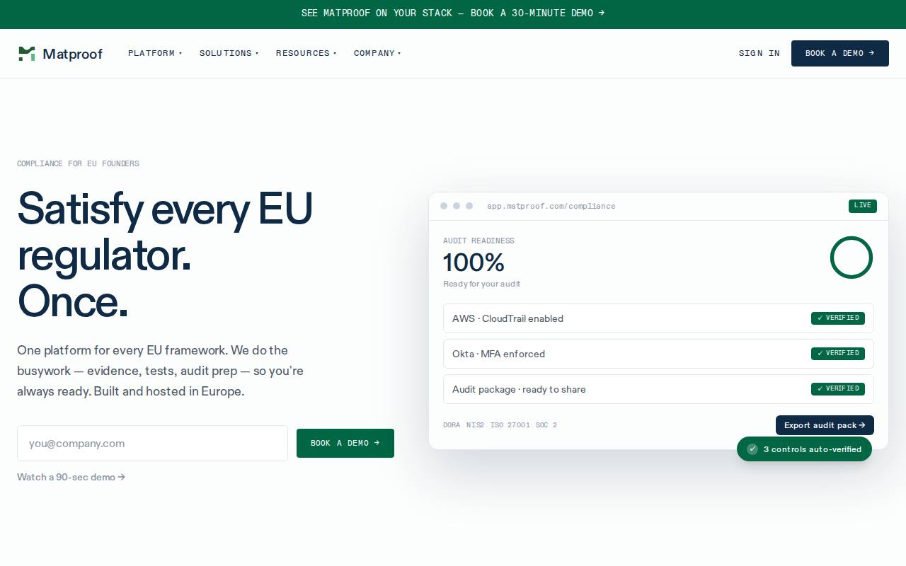Screen dimensions: 906x566
Task: Click the header Book a Demo button
Action: pyautogui.click(x=840, y=53)
